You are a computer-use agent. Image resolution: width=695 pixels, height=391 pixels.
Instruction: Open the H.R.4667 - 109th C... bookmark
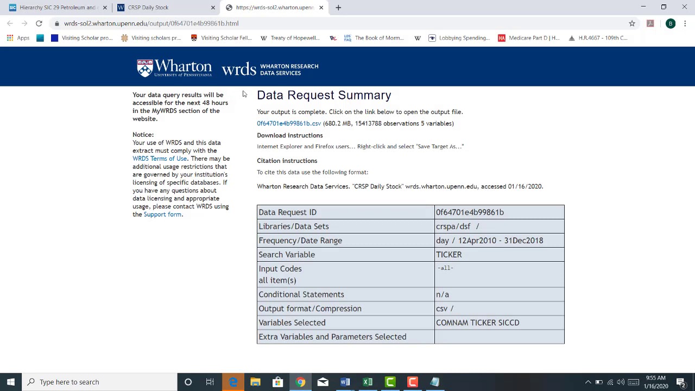click(598, 38)
